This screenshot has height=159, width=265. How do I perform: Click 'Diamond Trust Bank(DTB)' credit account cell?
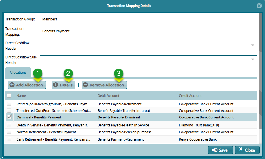pyautogui.click(x=199, y=125)
